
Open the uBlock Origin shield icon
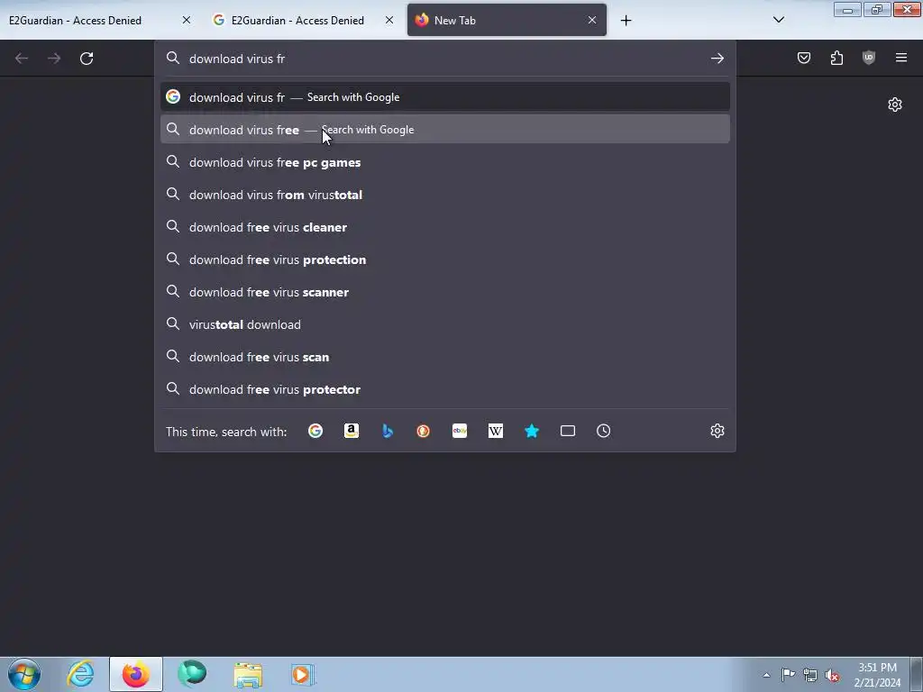[869, 58]
